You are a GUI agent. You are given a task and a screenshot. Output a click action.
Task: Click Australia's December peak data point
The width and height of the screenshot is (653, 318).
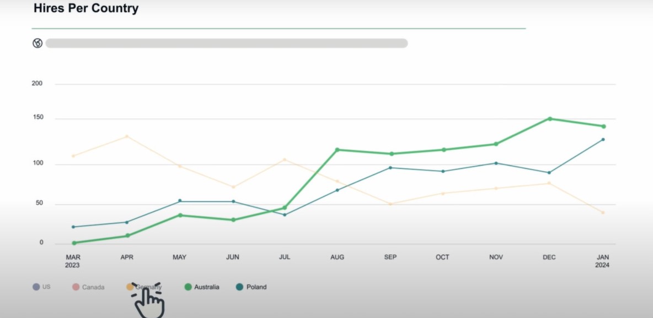tap(550, 119)
